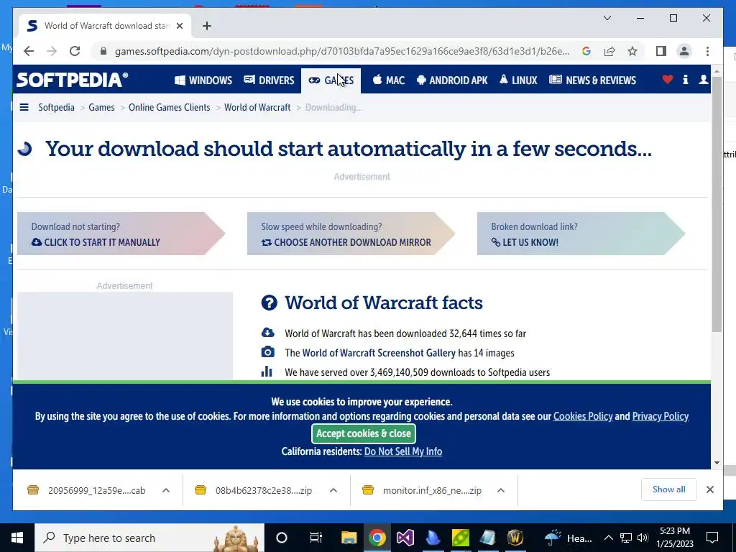The image size is (736, 552).
Task: Open the hamburger menu beside breadcrumbs
Action: tap(24, 108)
